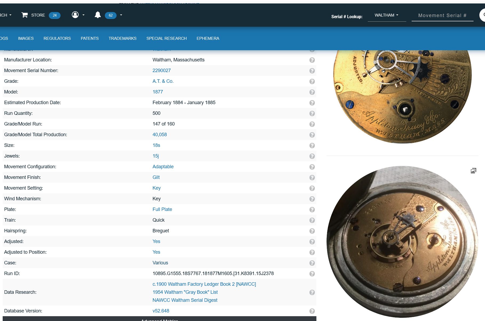Open Waltham Factory Ledger Book 2 link
The height and width of the screenshot is (321, 485).
204,284
